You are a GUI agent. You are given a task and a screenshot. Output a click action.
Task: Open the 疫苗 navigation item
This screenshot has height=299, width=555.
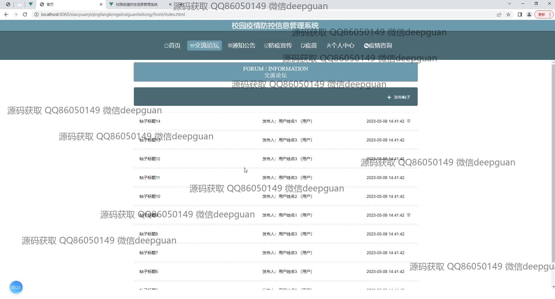pos(309,45)
